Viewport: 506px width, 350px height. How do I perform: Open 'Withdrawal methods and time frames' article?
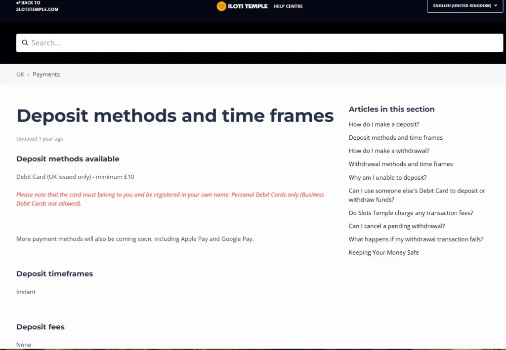400,164
